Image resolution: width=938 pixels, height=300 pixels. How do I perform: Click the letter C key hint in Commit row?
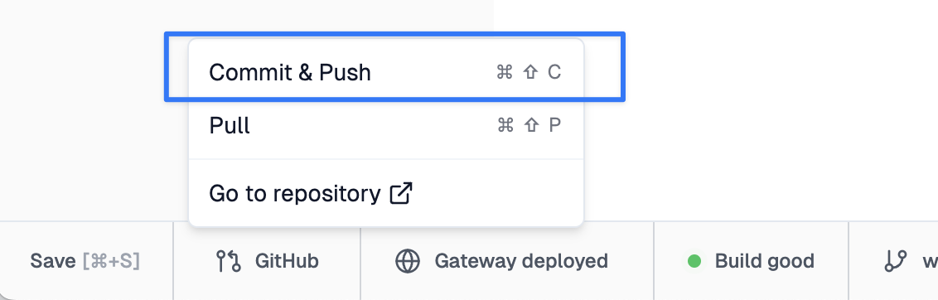pos(554,72)
